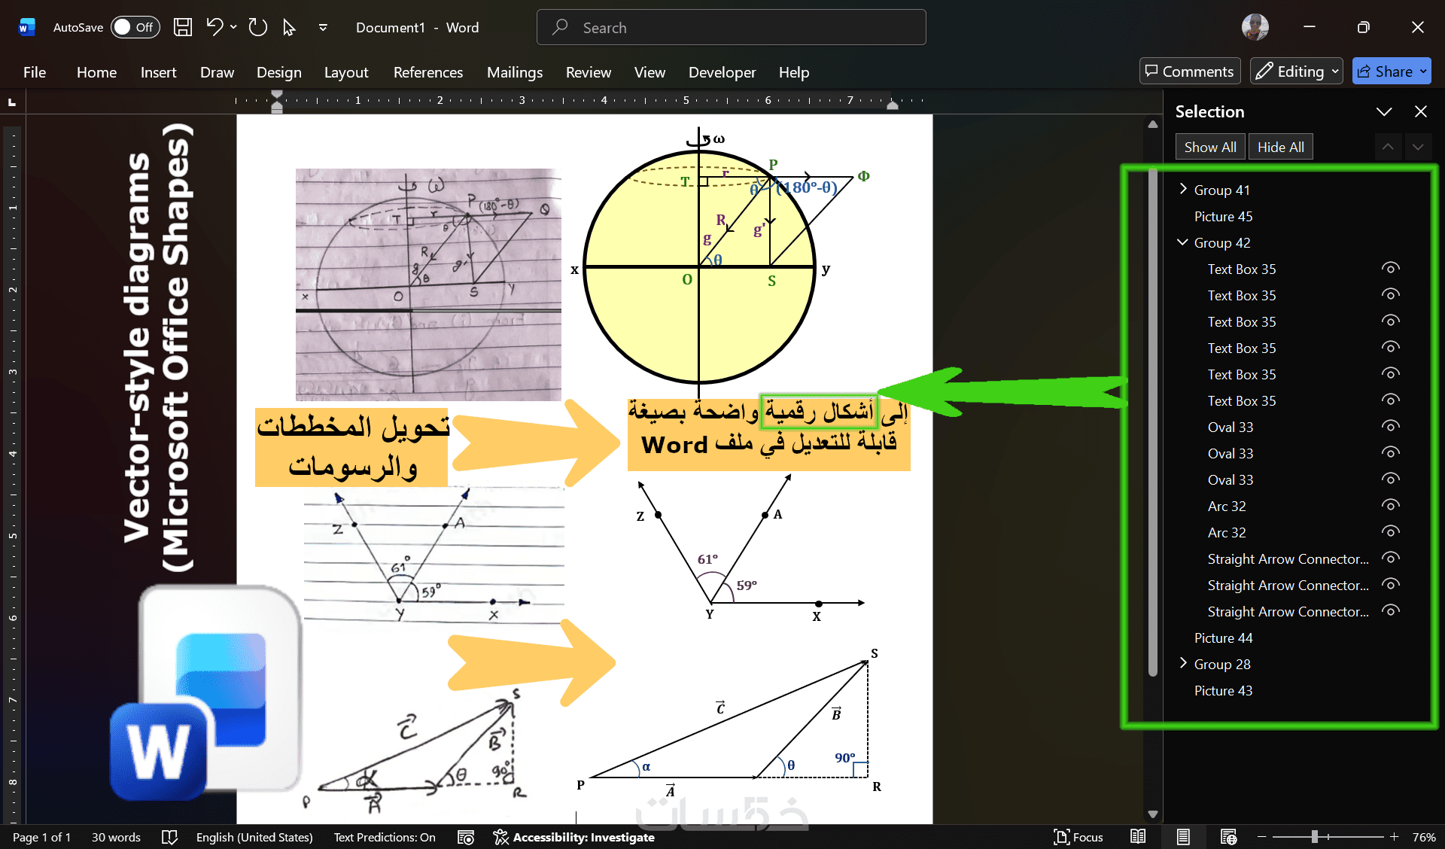Toggle visibility of first Arc 32
This screenshot has height=849, width=1445.
pyautogui.click(x=1391, y=506)
